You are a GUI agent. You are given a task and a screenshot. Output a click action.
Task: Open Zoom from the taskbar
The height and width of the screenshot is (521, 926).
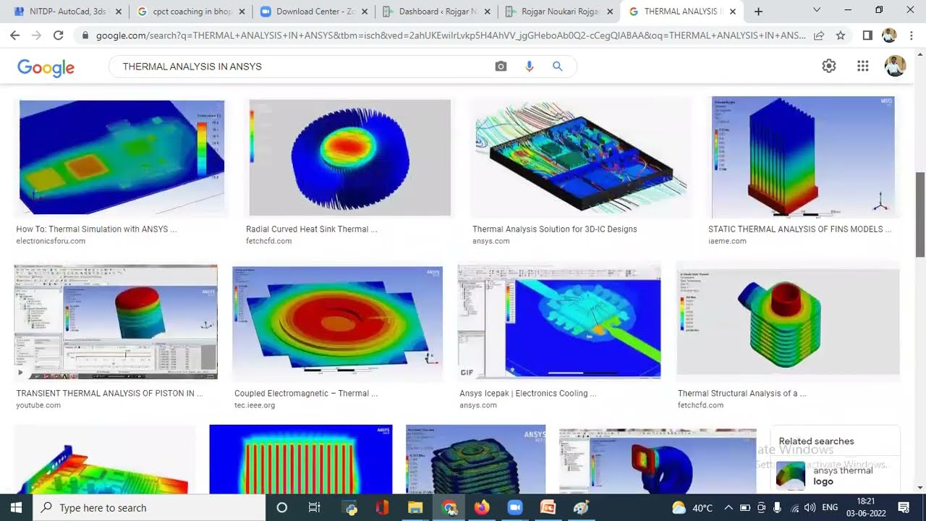pyautogui.click(x=514, y=507)
